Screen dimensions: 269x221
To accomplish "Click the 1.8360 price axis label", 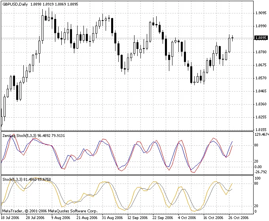I will (x=260, y=104).
